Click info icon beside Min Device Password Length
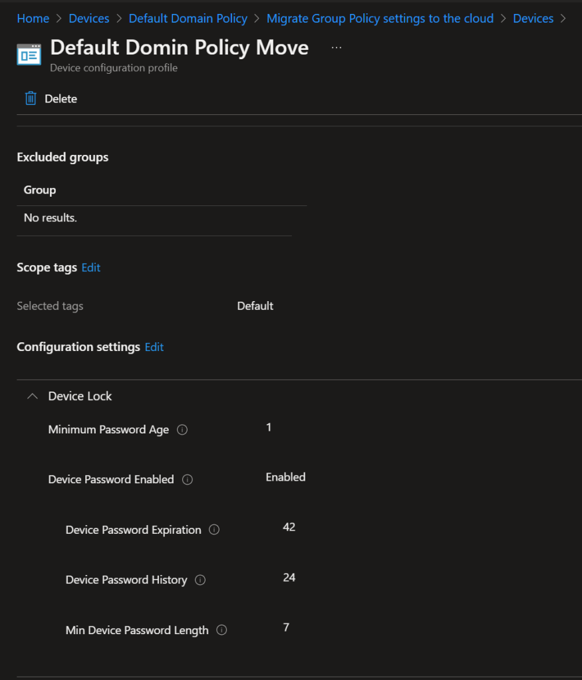 point(222,630)
